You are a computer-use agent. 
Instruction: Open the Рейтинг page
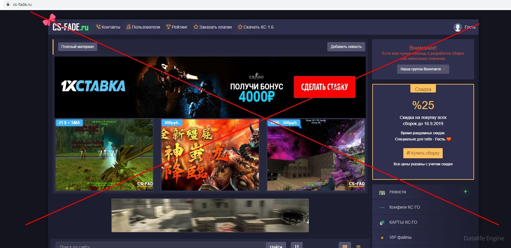(x=177, y=27)
